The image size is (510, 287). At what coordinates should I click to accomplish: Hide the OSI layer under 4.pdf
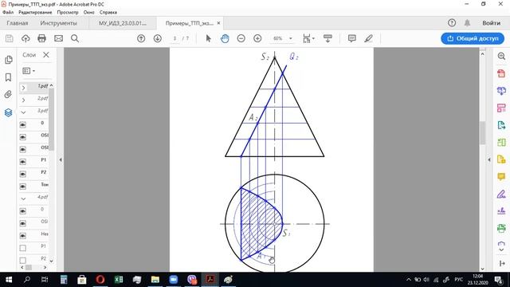pos(23,223)
